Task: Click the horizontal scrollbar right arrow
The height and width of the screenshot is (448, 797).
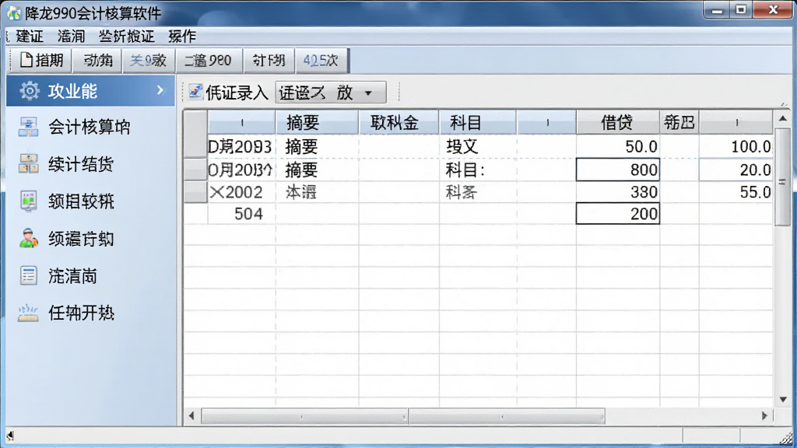Action: (764, 416)
